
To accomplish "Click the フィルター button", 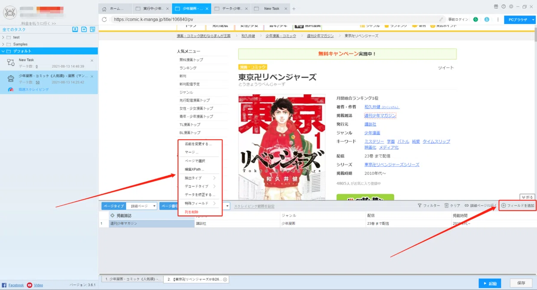I will 429,206.
